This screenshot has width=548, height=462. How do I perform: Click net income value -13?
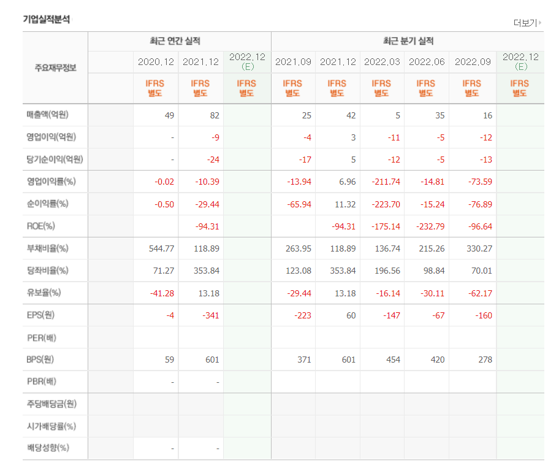coord(486,160)
